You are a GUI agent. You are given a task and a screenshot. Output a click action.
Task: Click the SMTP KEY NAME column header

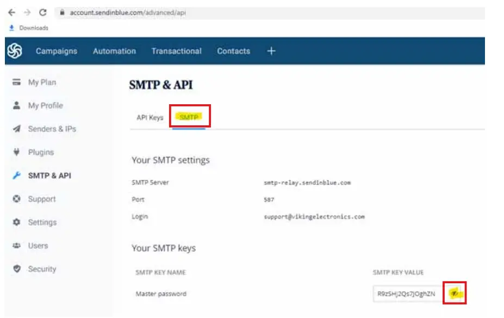(x=160, y=272)
